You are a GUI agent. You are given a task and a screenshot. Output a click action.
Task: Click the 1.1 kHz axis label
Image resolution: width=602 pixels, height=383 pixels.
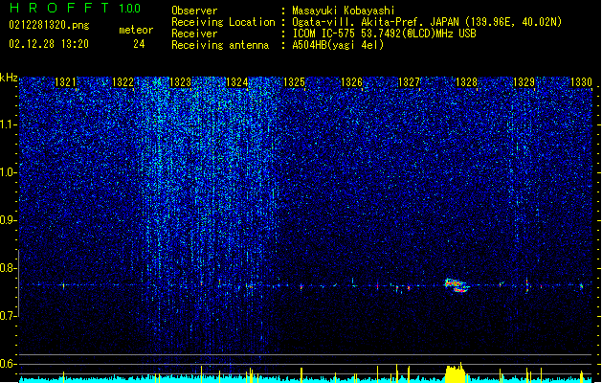[x=9, y=124]
